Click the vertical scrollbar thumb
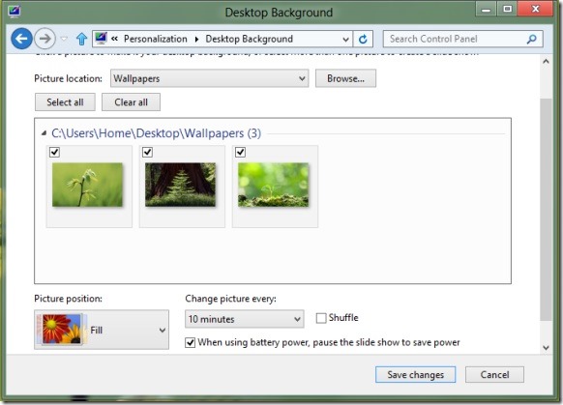 [547, 209]
